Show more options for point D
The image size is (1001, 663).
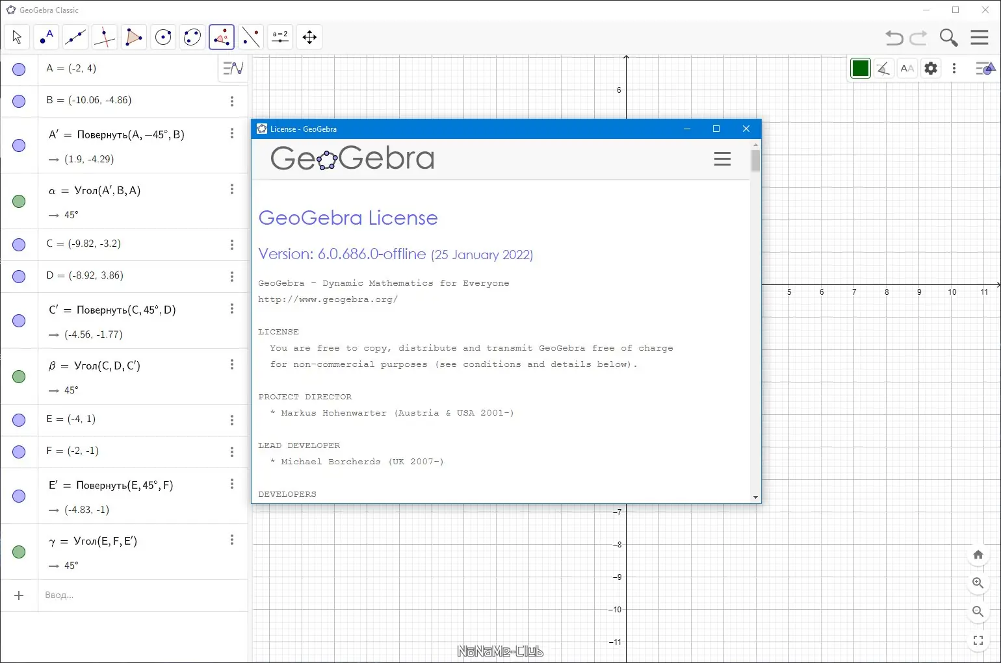pyautogui.click(x=232, y=277)
